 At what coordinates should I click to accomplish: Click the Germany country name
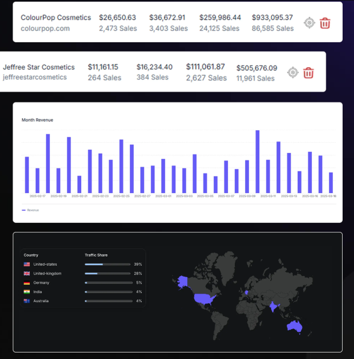click(x=41, y=283)
